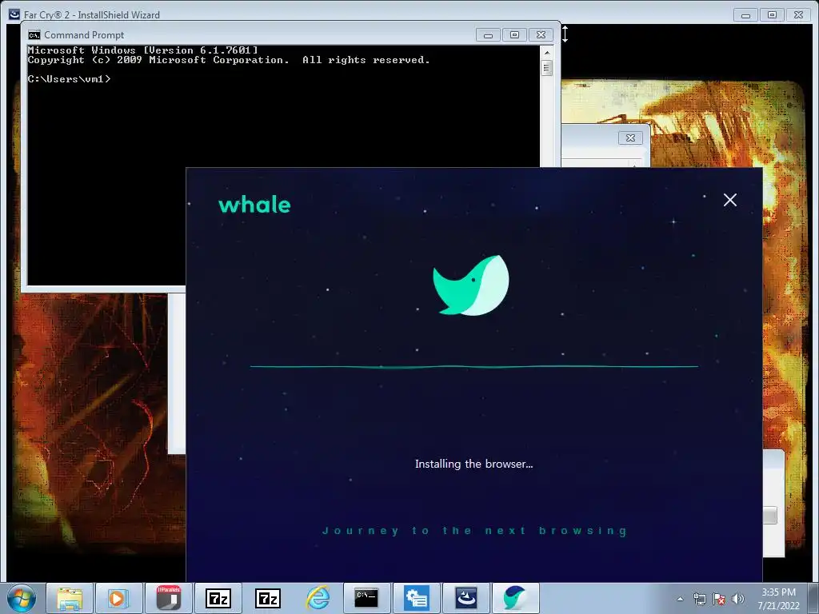Close the Whale installer with the X
The image size is (819, 614).
pos(729,200)
